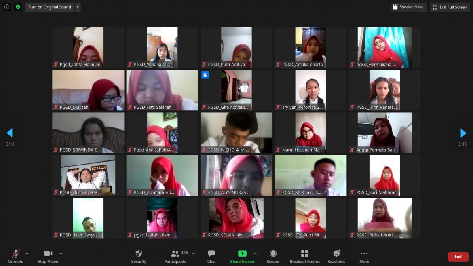Switch to Speaker View
This screenshot has width=473, height=266.
point(408,7)
